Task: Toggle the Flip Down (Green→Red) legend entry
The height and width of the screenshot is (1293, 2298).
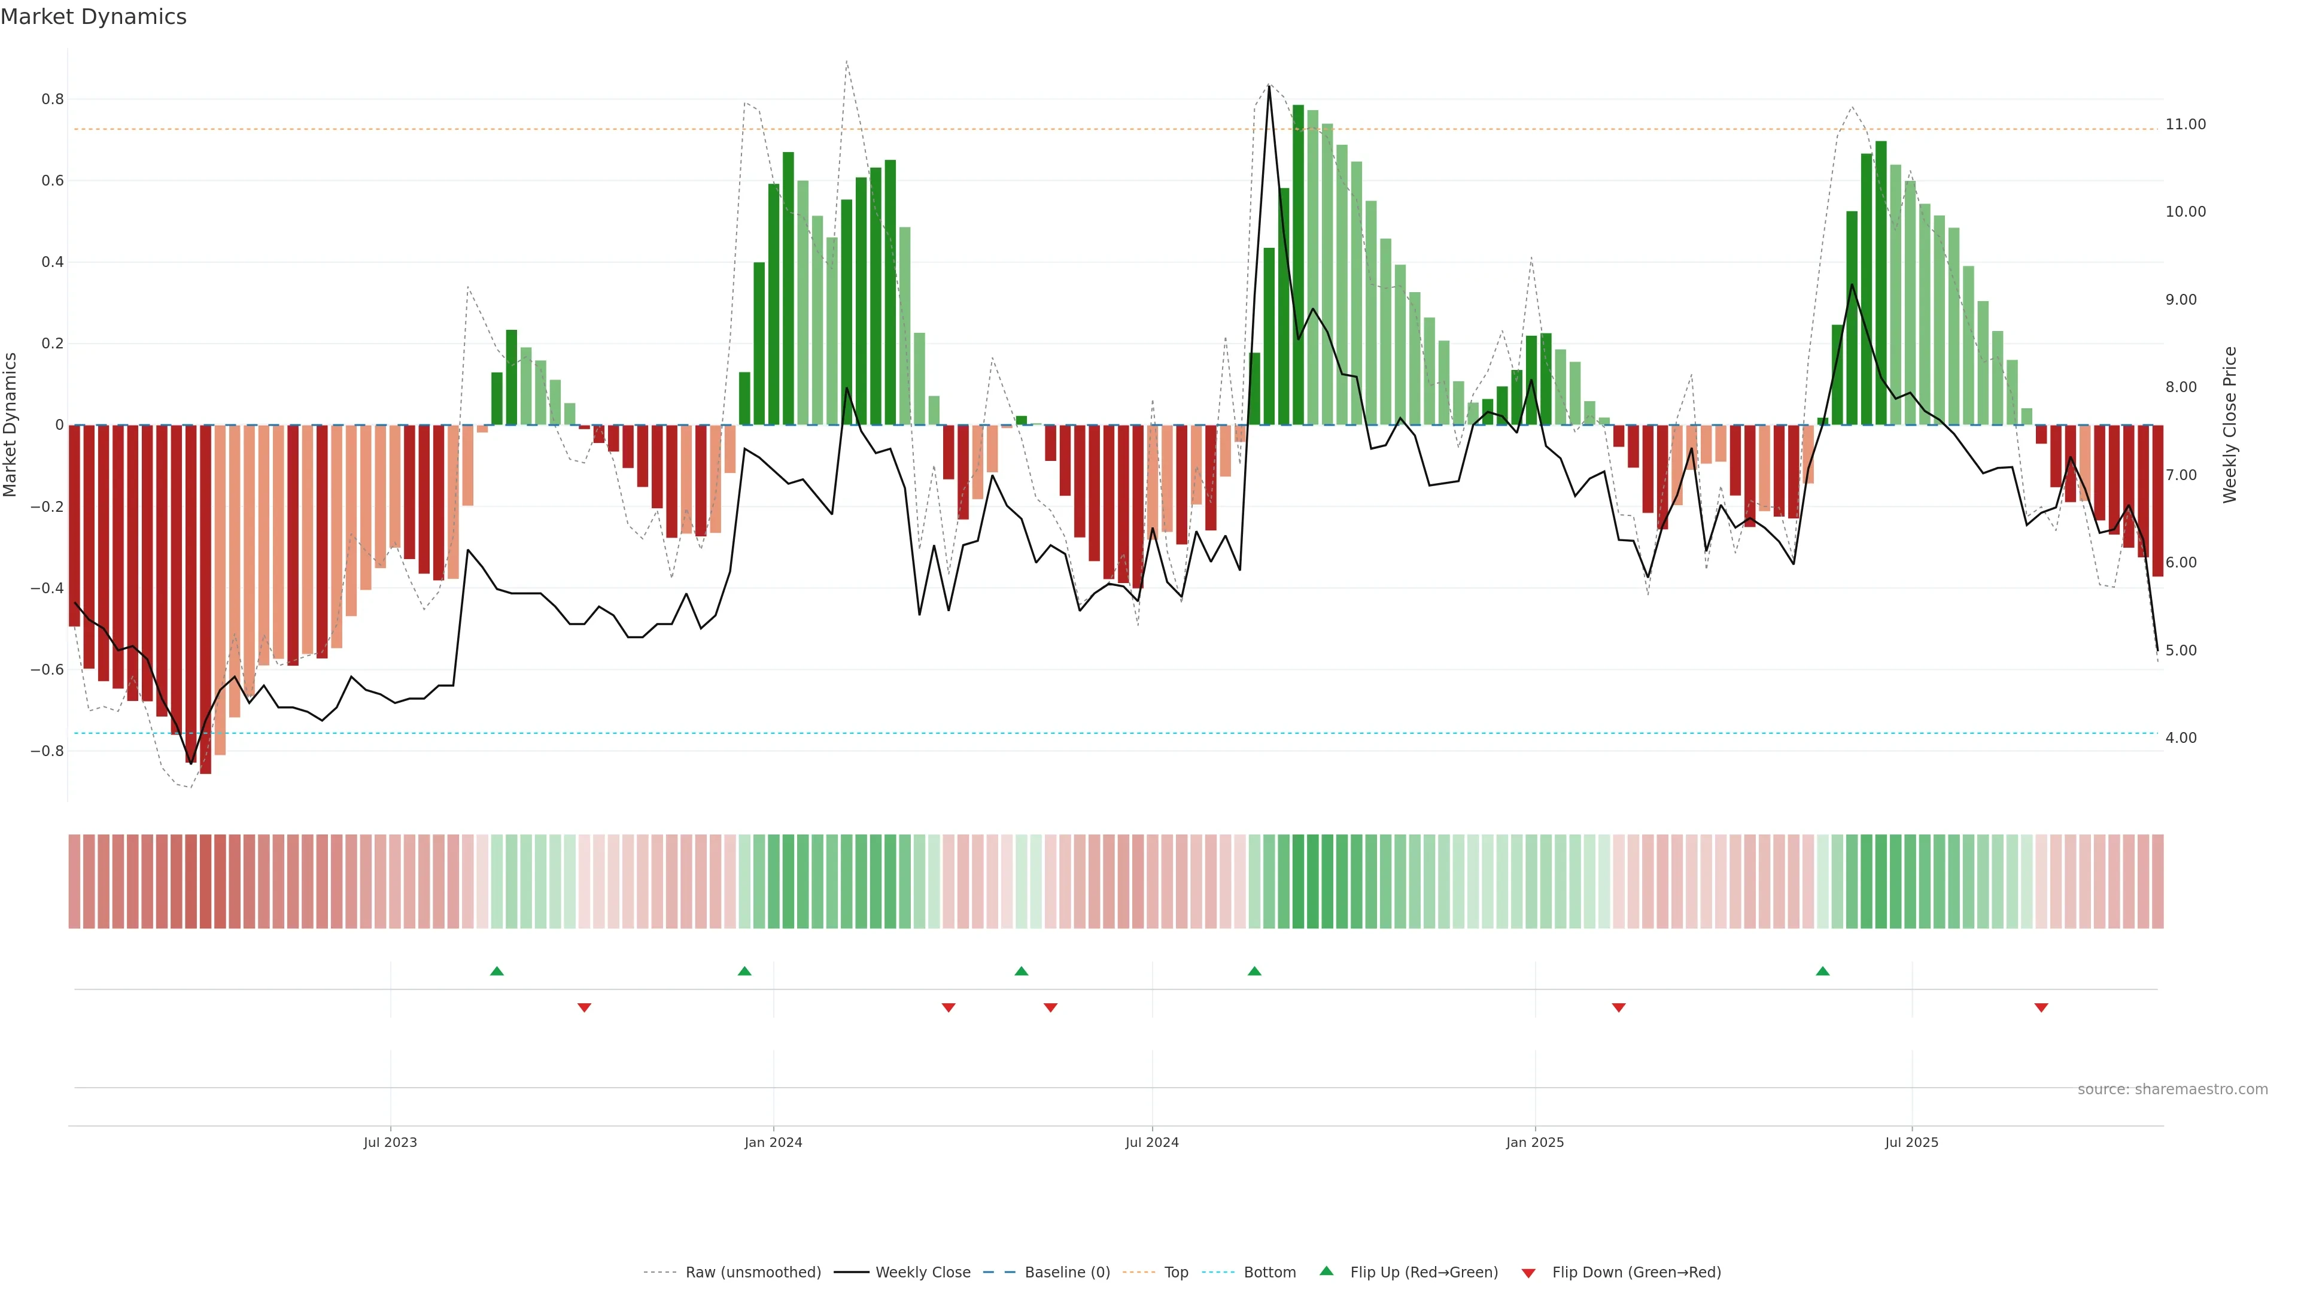Action: click(1636, 1273)
